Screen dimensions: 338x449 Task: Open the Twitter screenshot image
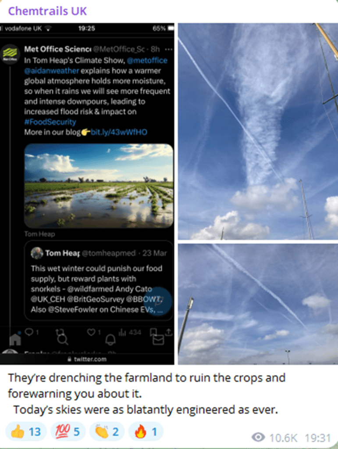click(87, 194)
